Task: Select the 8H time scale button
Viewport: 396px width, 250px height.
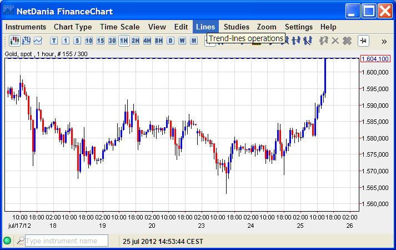Action: click(x=159, y=41)
